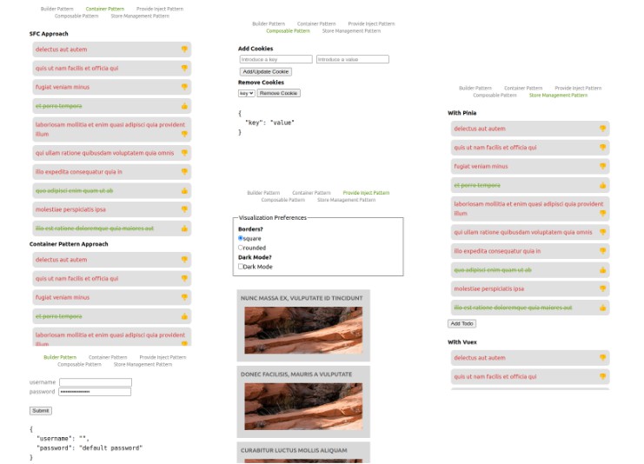Open the green Store Management Pattern tab above With Pinia
The image size is (644, 464).
pos(558,95)
